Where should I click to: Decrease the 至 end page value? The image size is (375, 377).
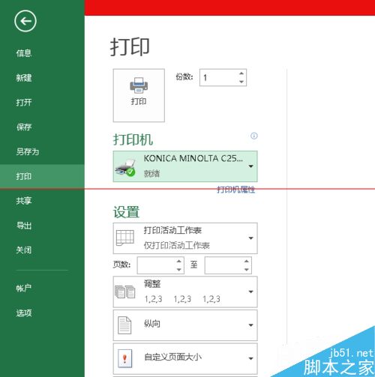247,269
